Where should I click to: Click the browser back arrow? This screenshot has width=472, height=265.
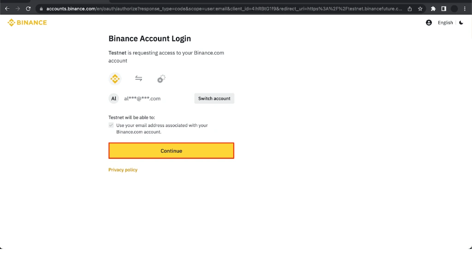pos(7,9)
